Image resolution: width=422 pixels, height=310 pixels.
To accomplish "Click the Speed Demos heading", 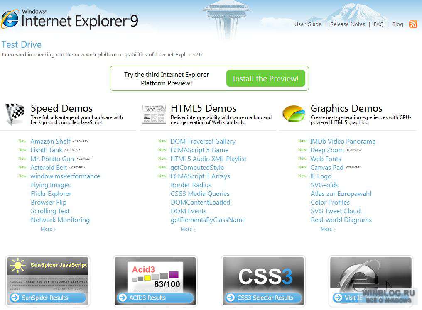I will pyautogui.click(x=61, y=108).
